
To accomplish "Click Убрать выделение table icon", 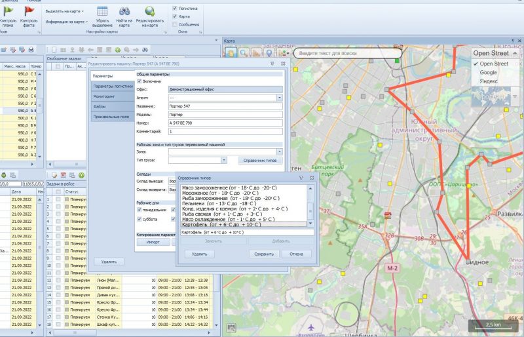I will pyautogui.click(x=102, y=11).
